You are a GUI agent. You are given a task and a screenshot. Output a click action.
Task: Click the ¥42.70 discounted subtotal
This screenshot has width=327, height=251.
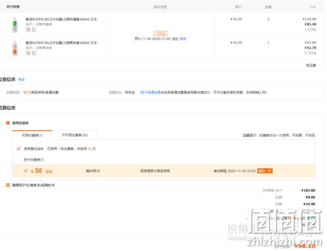tap(310, 48)
